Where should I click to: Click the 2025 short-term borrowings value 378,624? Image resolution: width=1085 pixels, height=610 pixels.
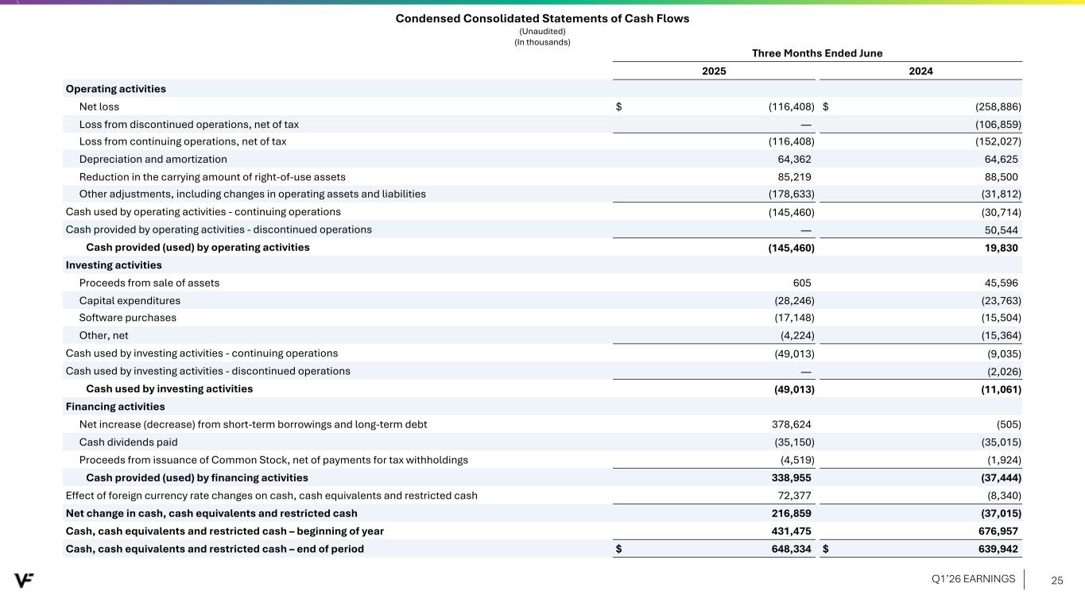[x=786, y=424]
